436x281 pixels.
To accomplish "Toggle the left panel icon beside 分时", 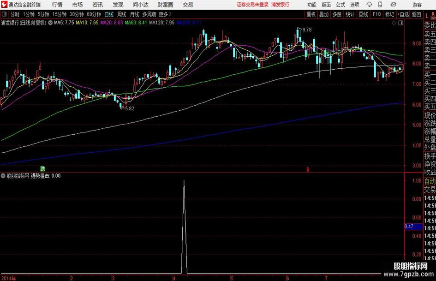I will [4, 14].
